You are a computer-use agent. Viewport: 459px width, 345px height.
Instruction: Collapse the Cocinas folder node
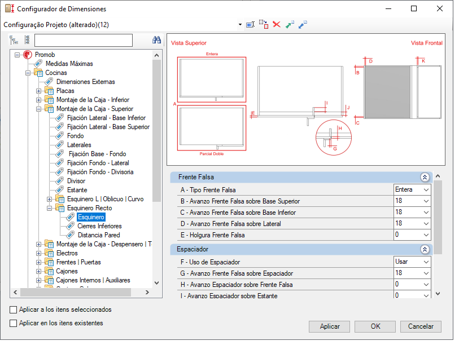28,73
